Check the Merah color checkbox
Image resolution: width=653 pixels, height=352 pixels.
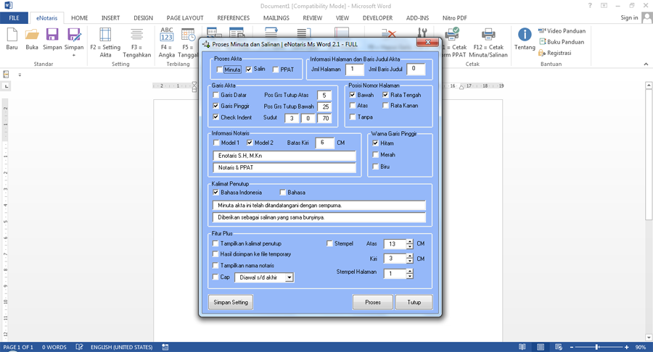[375, 154]
